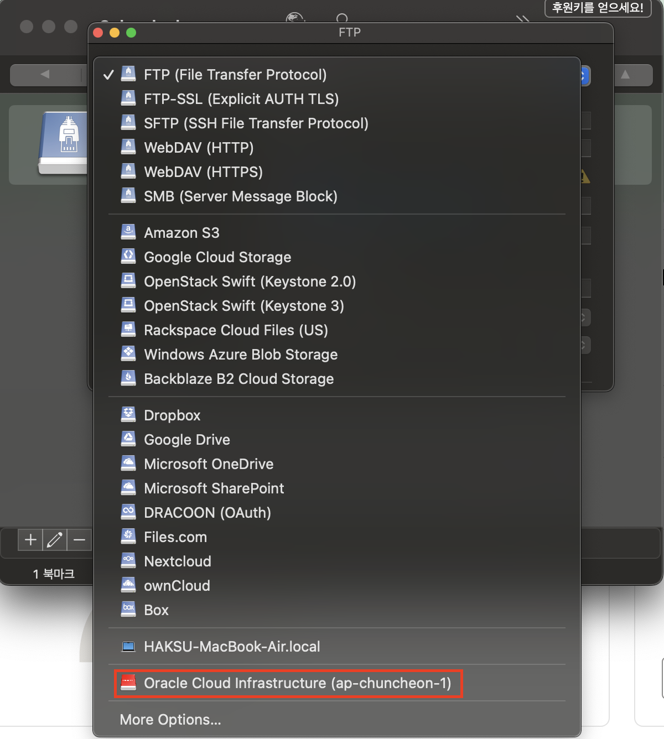Select Dropbox text entry
The height and width of the screenshot is (739, 664).
click(x=172, y=415)
